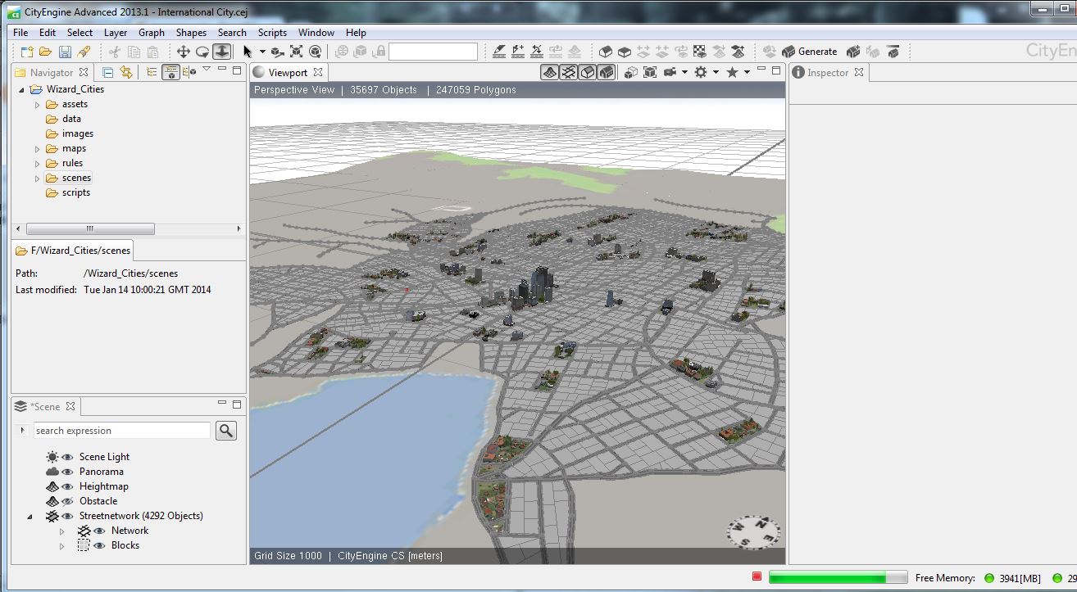This screenshot has width=1077, height=592.
Task: Expand the rules folder
Action: [37, 164]
